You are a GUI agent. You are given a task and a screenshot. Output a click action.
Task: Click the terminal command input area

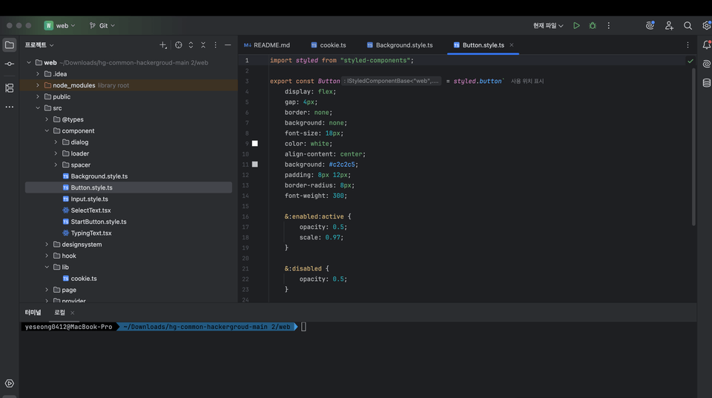pyautogui.click(x=304, y=327)
